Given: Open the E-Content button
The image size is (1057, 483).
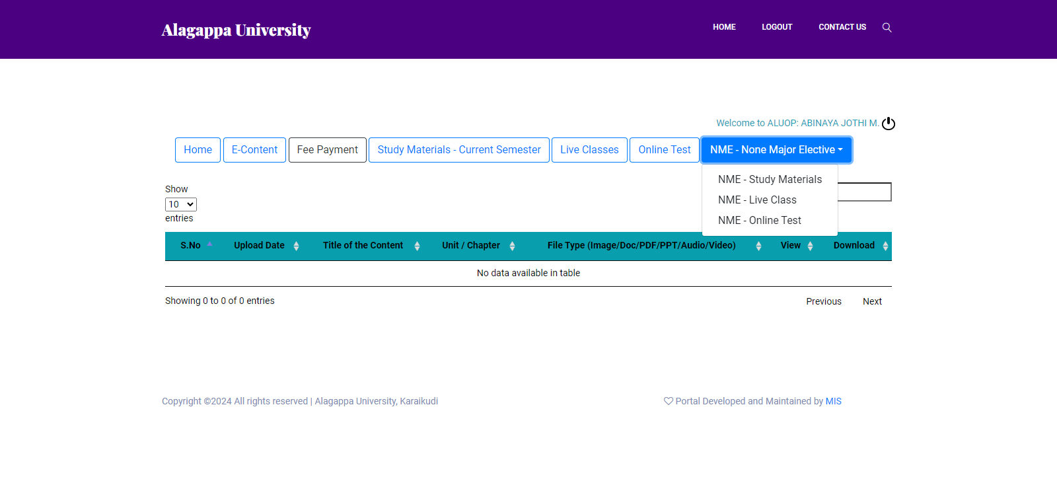Looking at the screenshot, I should tap(254, 150).
